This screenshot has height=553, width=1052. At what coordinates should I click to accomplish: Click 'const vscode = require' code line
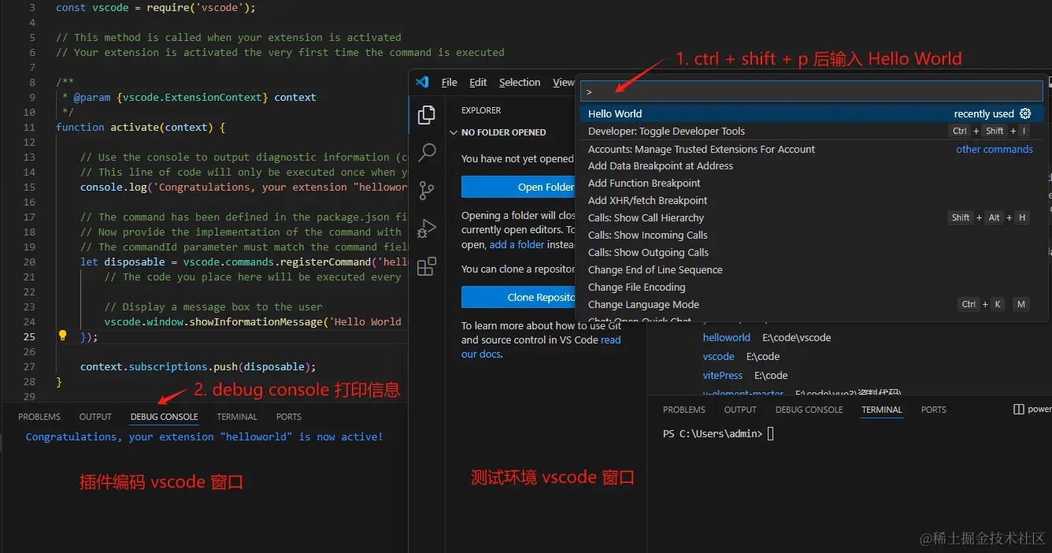click(x=156, y=7)
